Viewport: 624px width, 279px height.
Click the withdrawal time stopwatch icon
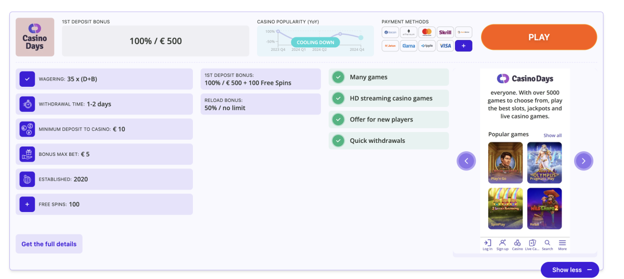pyautogui.click(x=27, y=104)
